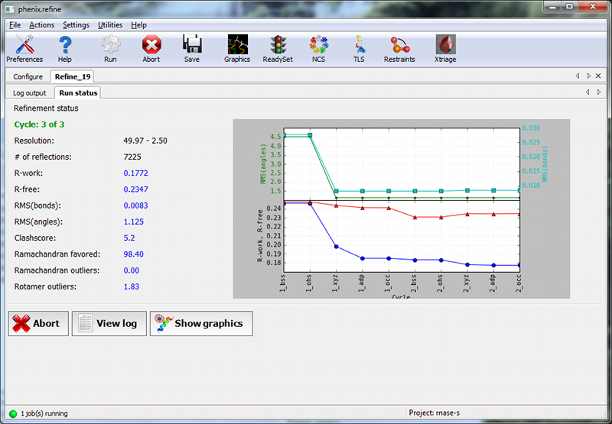Switch to the Log output tab

(30, 92)
